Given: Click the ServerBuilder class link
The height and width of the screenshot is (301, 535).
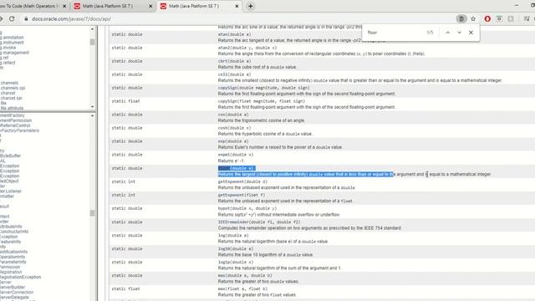Looking at the screenshot, I should [x=13, y=287].
